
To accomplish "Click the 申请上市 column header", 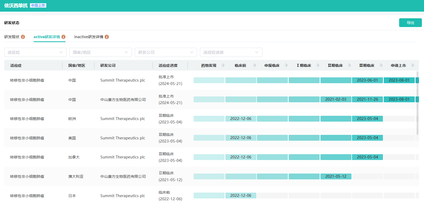I will click(x=398, y=65).
